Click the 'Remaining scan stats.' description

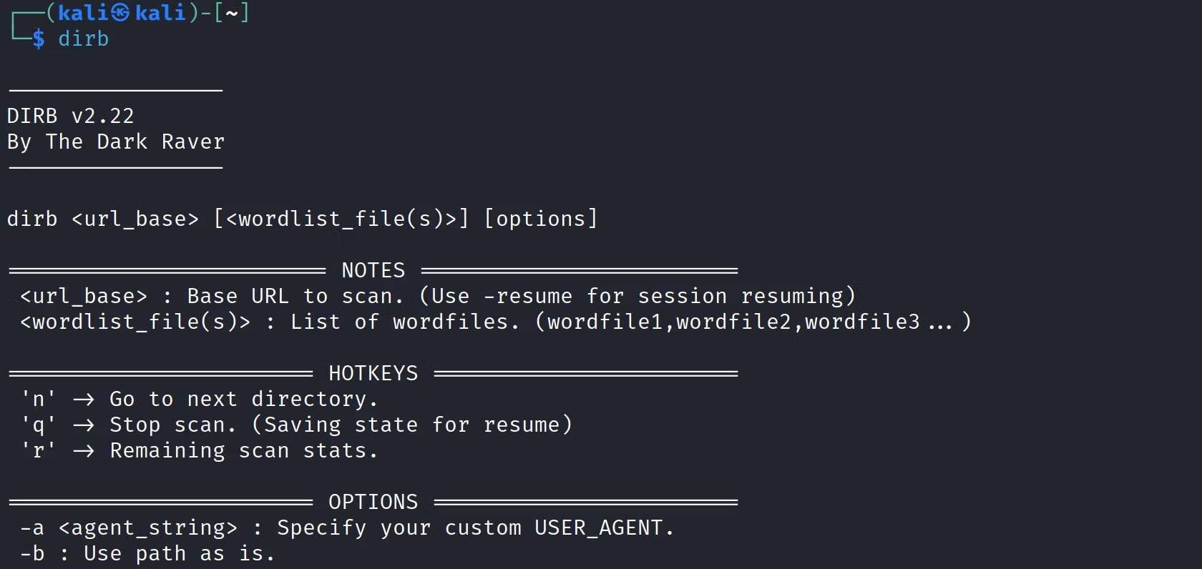tap(243, 451)
